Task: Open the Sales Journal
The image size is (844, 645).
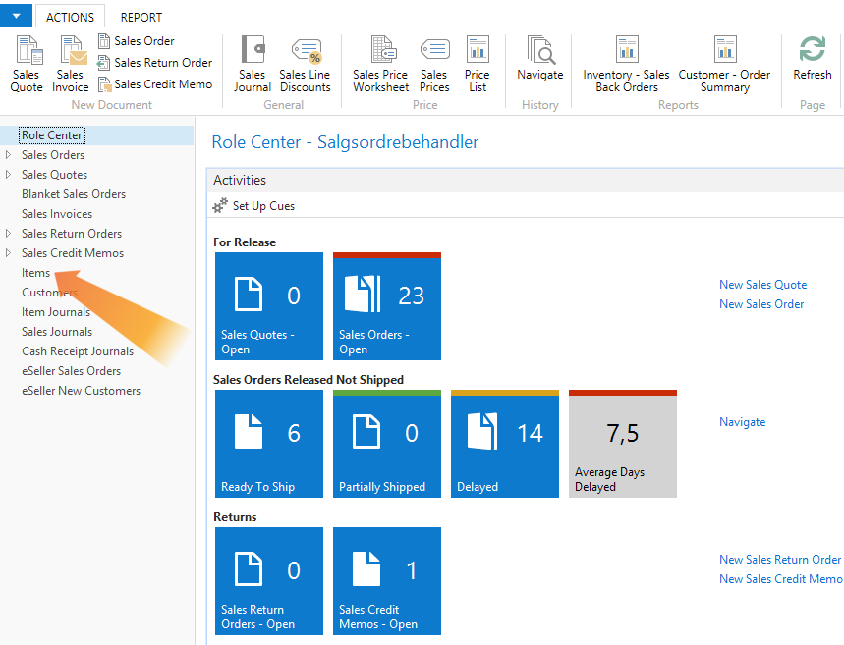Action: [252, 64]
